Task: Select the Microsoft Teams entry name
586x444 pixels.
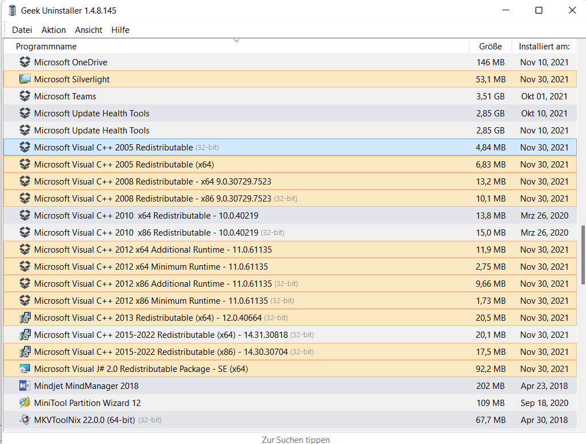Action: click(x=65, y=97)
